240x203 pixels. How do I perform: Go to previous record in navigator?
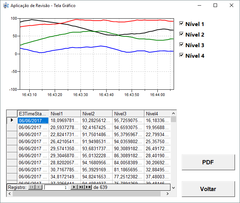point(38,188)
